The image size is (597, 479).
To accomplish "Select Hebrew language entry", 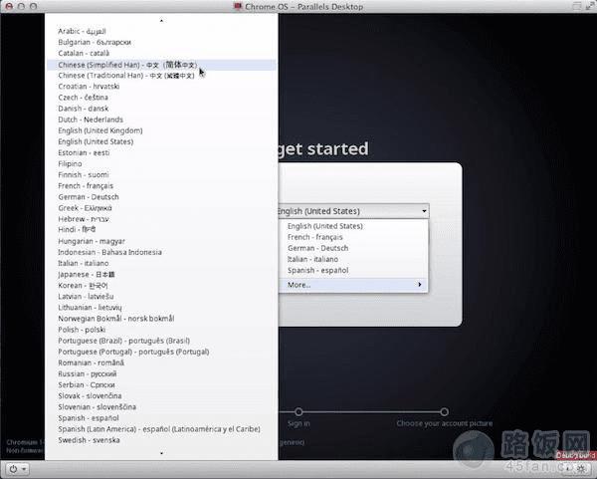I will click(x=161, y=219).
